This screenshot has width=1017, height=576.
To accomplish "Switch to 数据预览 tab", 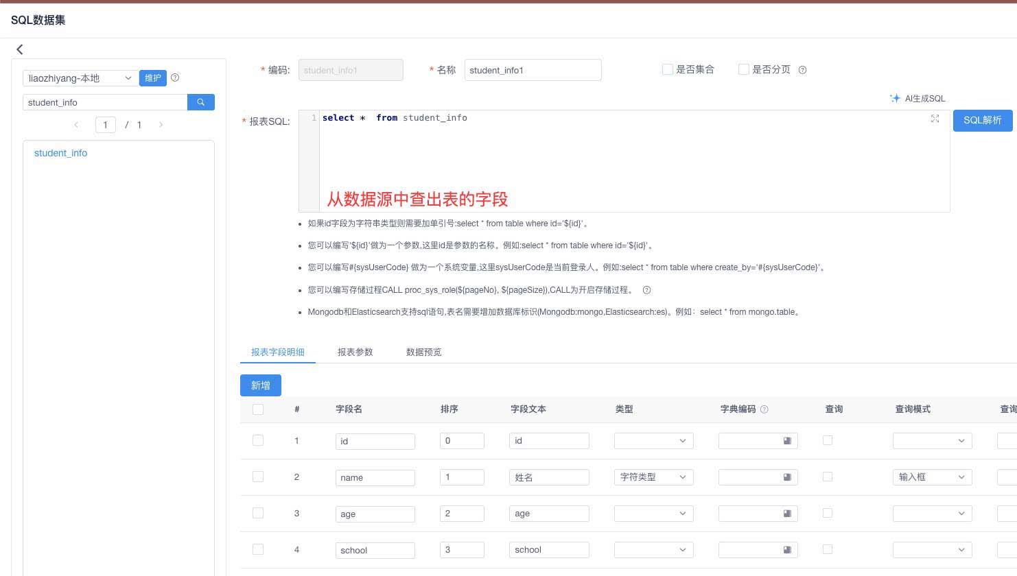I will tap(424, 352).
